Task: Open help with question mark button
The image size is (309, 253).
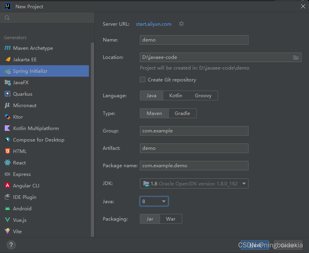Action: [x=11, y=245]
